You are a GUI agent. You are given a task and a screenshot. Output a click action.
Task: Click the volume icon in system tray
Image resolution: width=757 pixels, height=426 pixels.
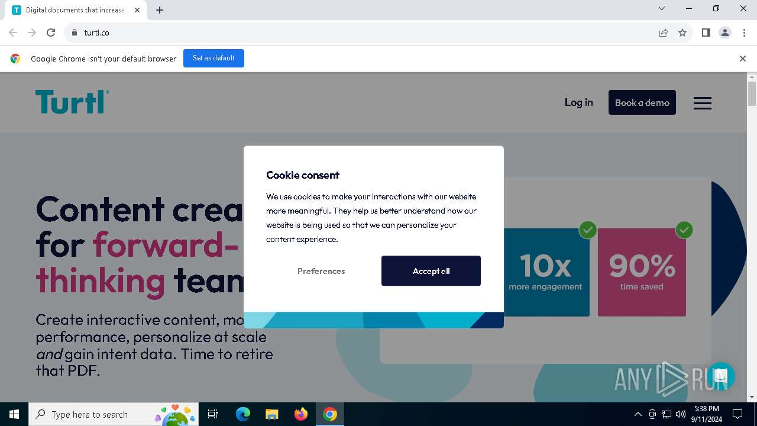coord(681,414)
